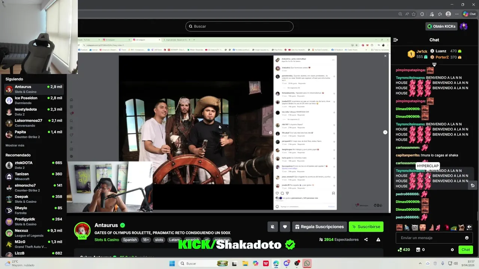Open recommended channel Prodigyddk
Screen dimensions: 479x269
click(x=34, y=222)
